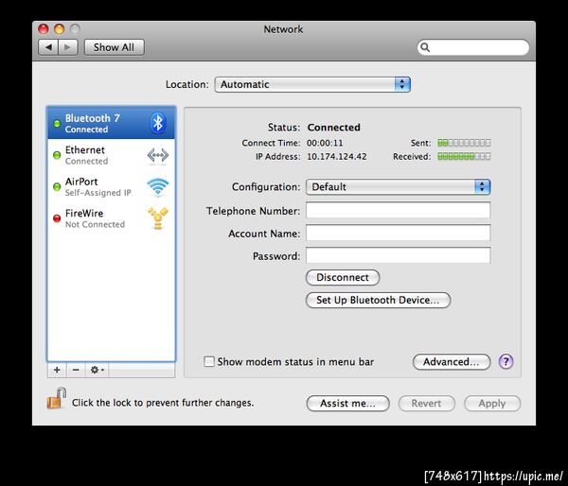Click the AirPort Wi-Fi icon
Image resolution: width=568 pixels, height=486 pixels.
(158, 186)
